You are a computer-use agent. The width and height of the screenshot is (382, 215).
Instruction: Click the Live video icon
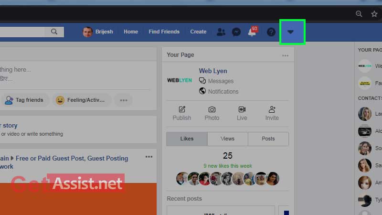pos(242,109)
